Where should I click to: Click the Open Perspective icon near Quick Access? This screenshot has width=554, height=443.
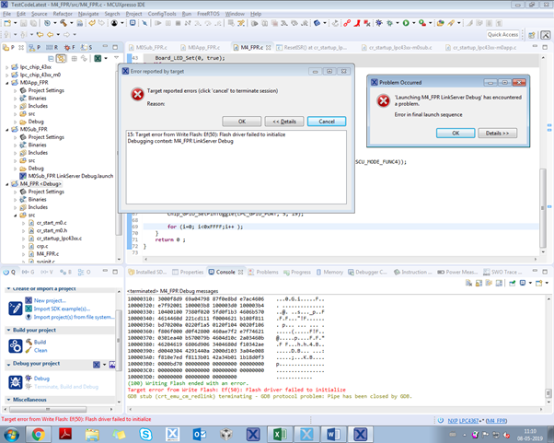[x=531, y=35]
